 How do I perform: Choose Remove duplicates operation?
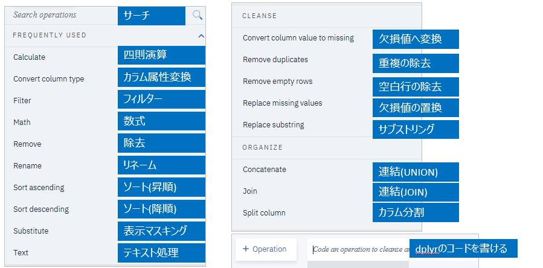click(x=275, y=60)
